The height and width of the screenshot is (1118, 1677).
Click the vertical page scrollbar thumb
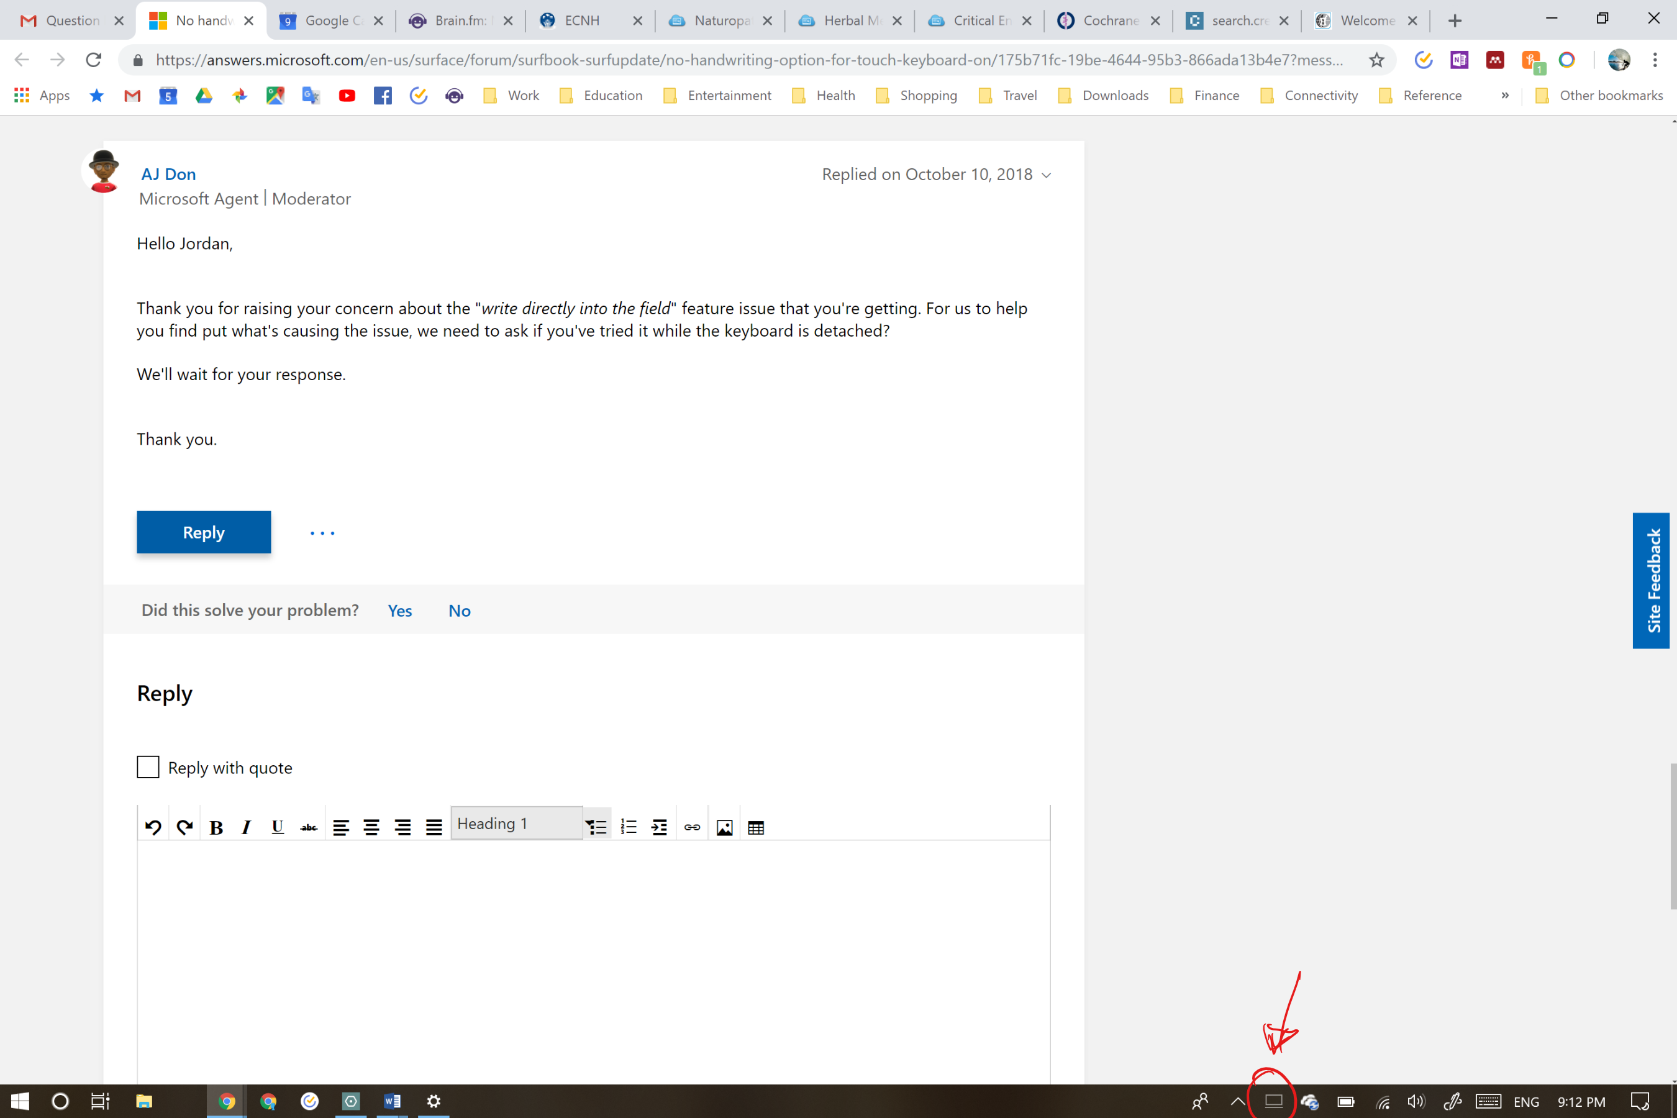1672,835
